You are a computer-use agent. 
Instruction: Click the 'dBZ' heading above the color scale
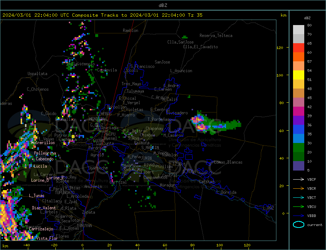307,18
